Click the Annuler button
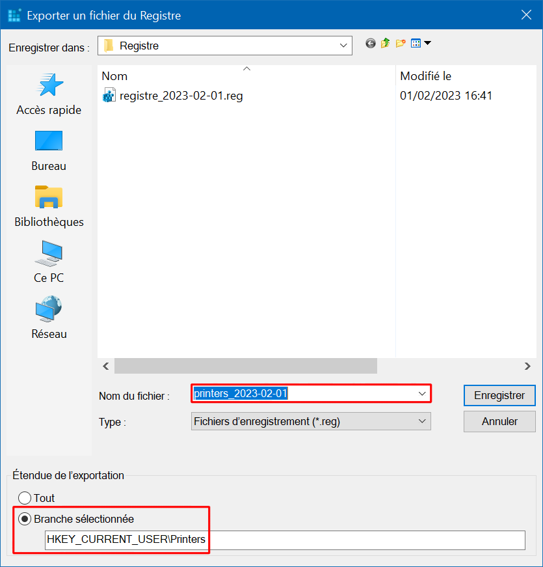This screenshot has width=543, height=567. [499, 421]
